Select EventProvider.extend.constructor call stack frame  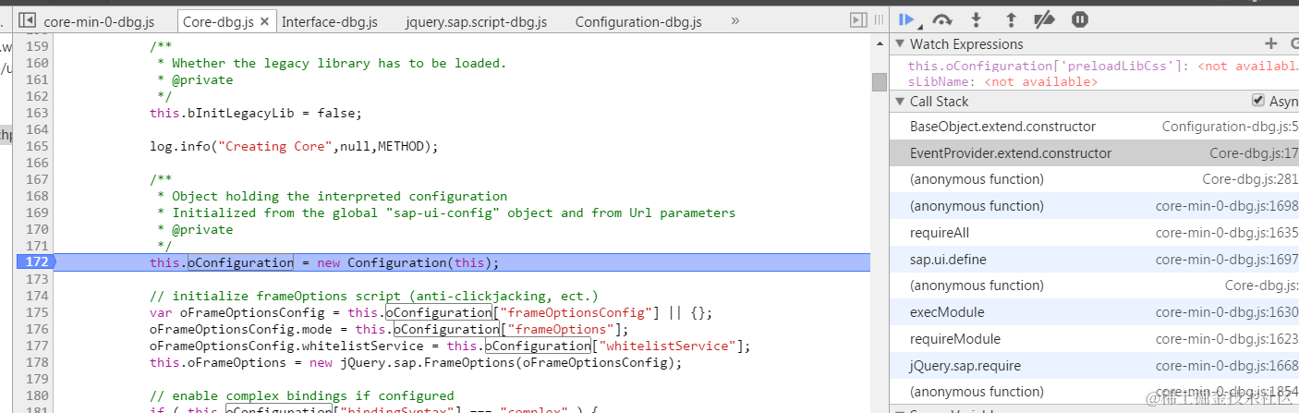1094,153
